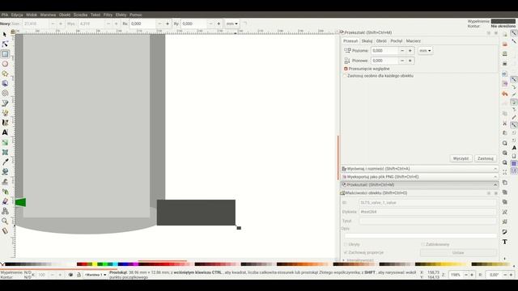The height and width of the screenshot is (291, 518).
Task: Select the Color picker dropper tool
Action: point(5,162)
